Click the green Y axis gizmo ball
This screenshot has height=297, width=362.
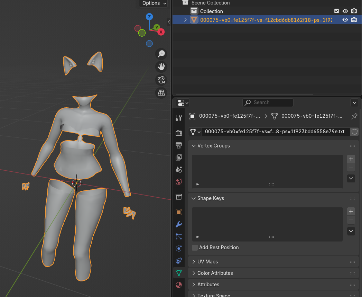coord(157,27)
